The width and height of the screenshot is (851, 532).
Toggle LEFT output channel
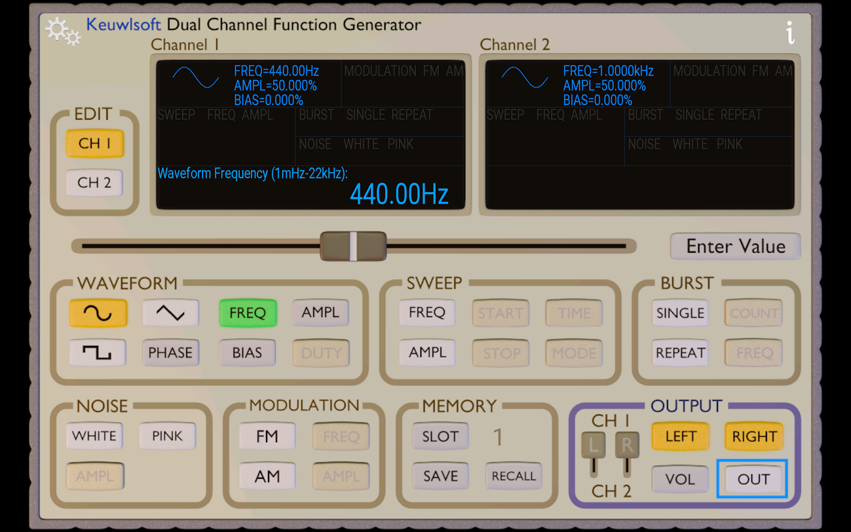click(681, 437)
